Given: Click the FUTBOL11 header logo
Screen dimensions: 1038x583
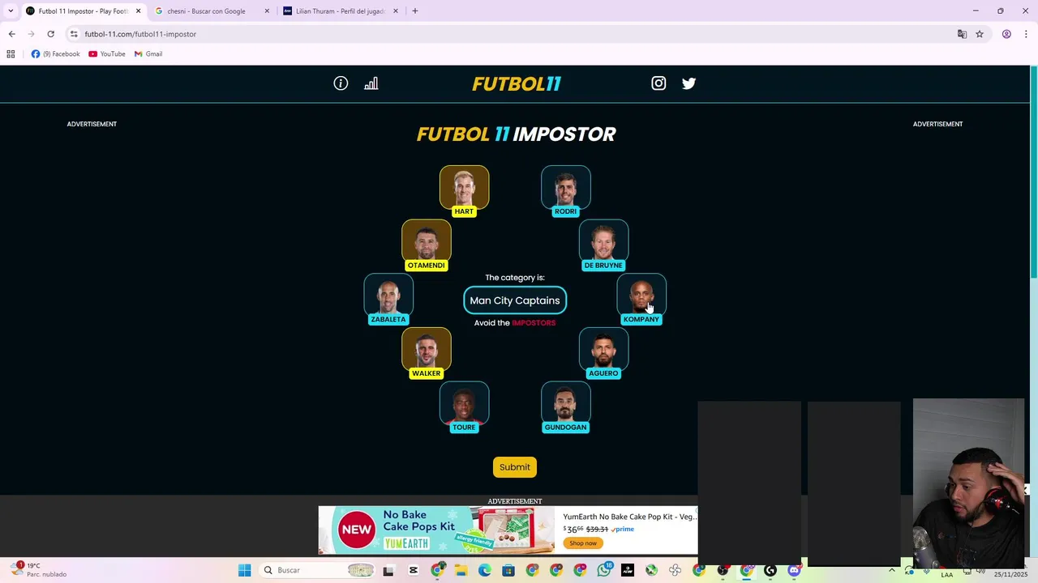Looking at the screenshot, I should pyautogui.click(x=516, y=84).
